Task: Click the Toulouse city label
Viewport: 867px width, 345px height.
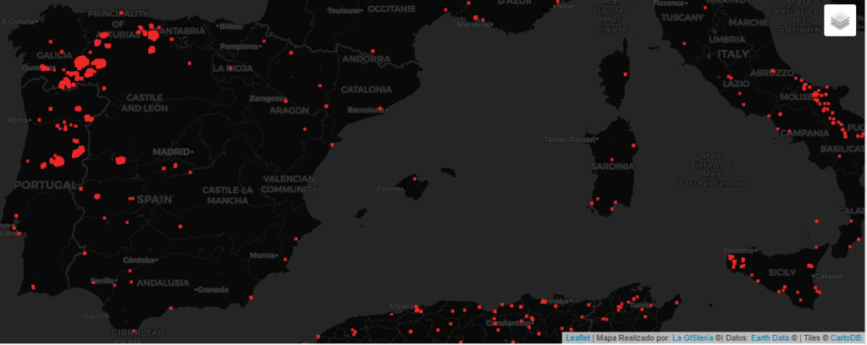Action: click(x=345, y=10)
